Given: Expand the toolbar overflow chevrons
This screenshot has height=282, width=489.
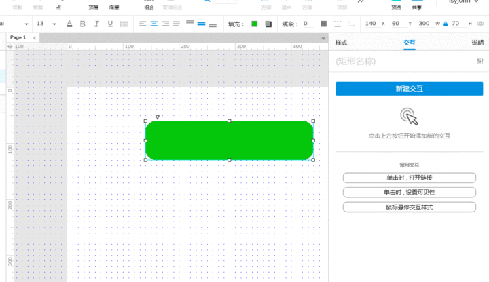Looking at the screenshot, I should pyautogui.click(x=361, y=1).
